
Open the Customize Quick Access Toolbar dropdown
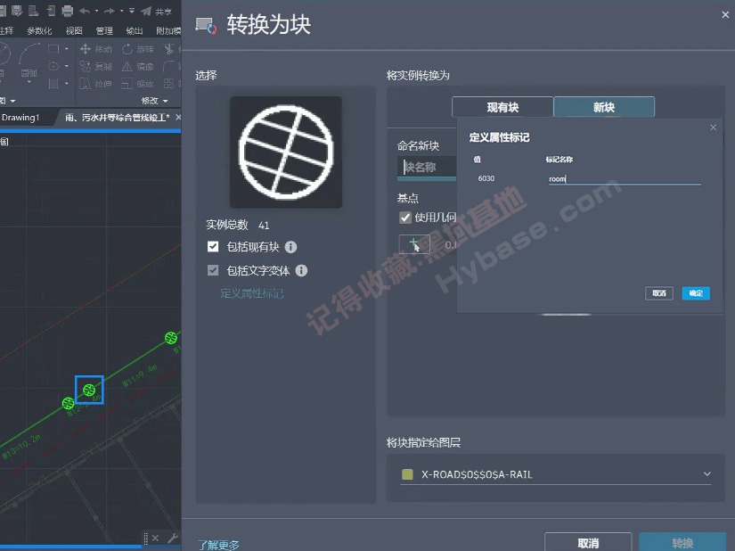(132, 11)
